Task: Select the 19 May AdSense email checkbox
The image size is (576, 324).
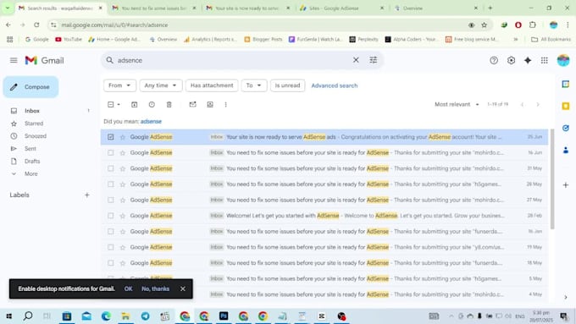Action: coord(111,247)
